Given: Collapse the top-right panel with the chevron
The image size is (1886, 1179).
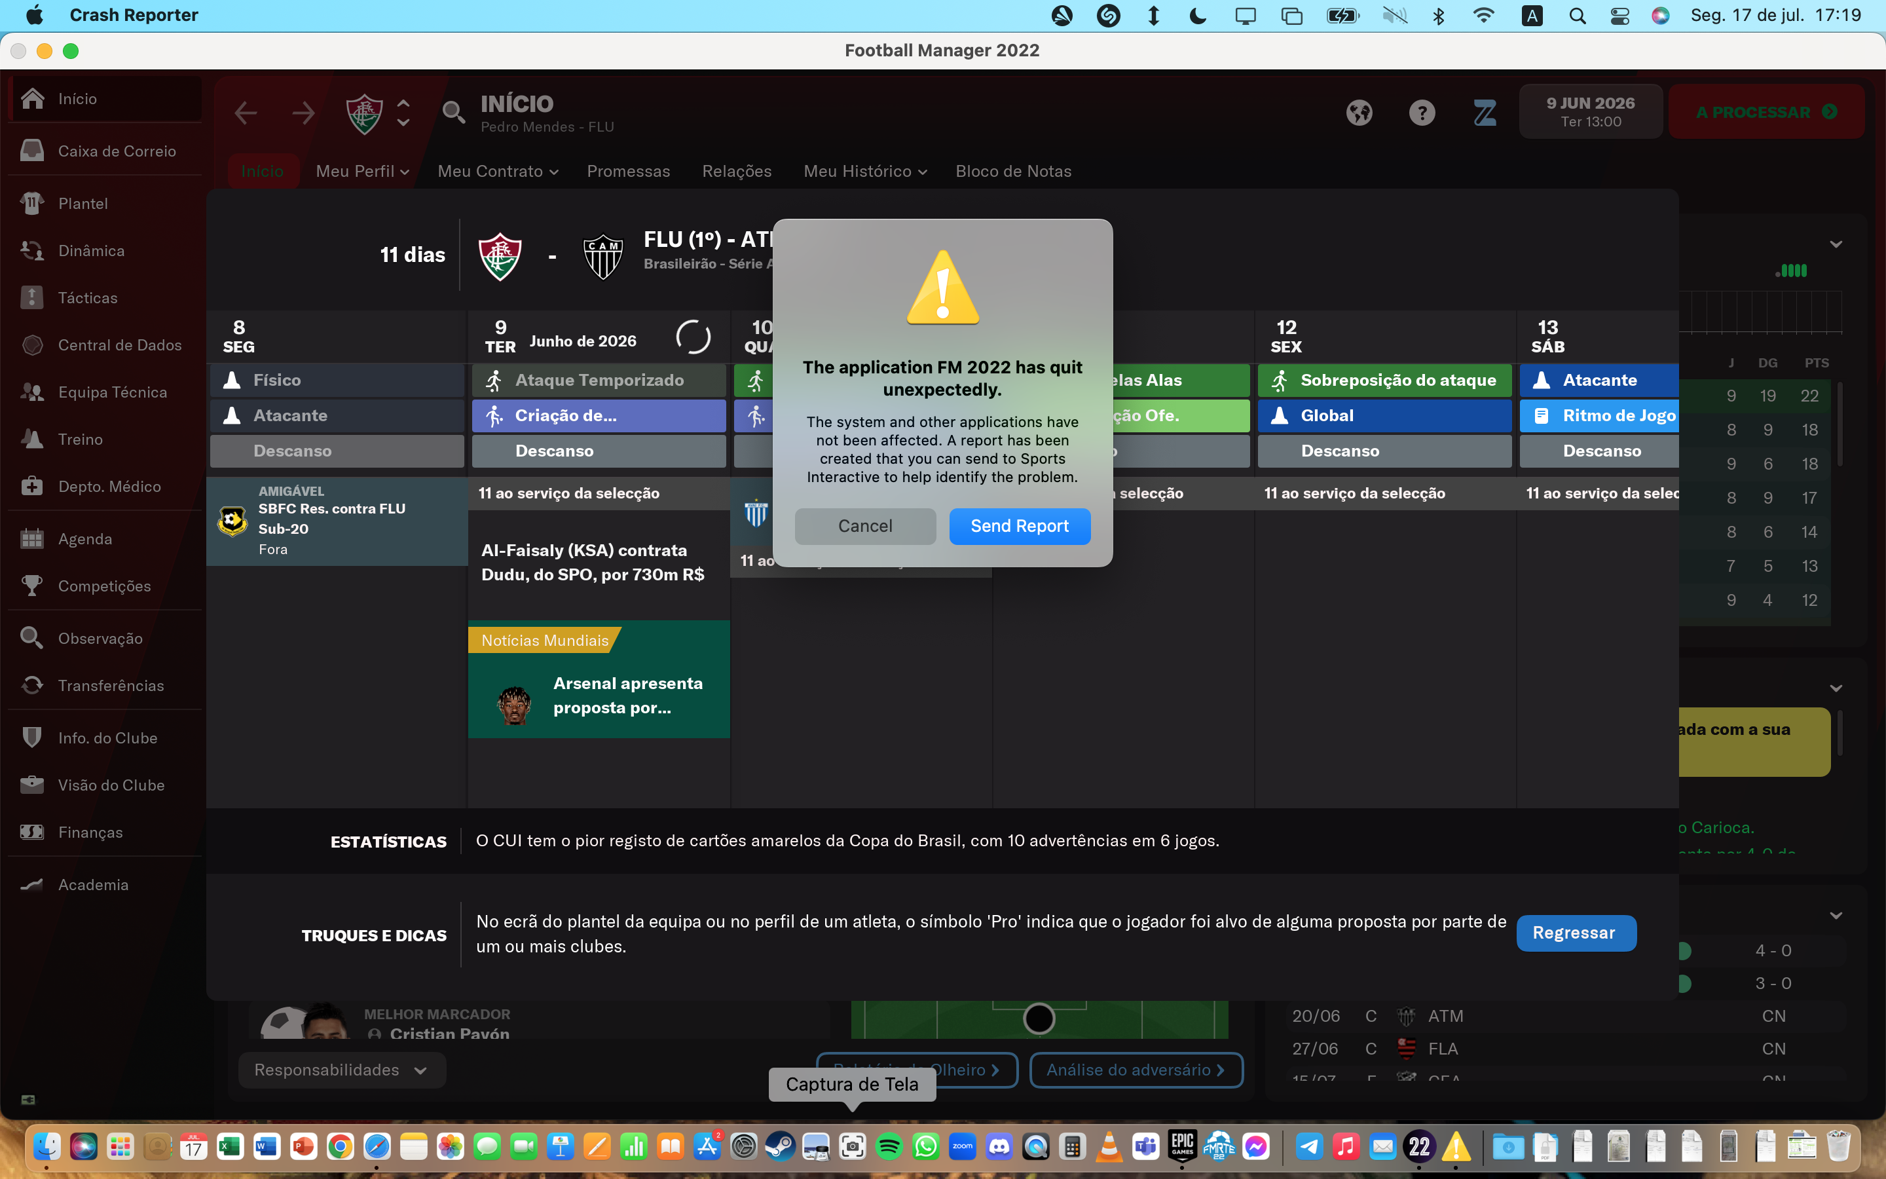Looking at the screenshot, I should click(x=1837, y=243).
